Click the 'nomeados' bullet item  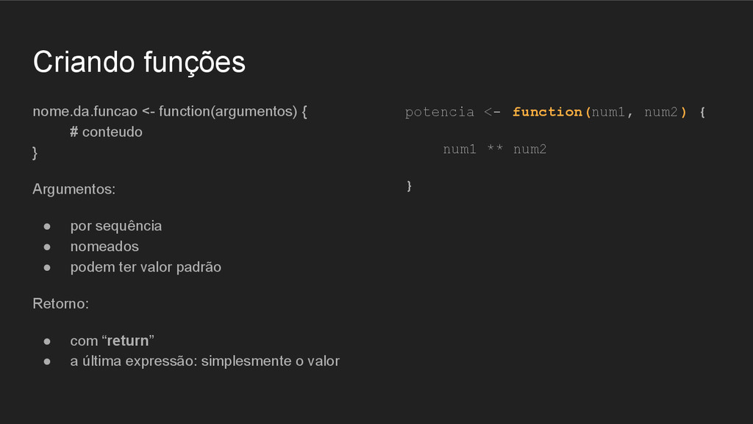click(104, 247)
